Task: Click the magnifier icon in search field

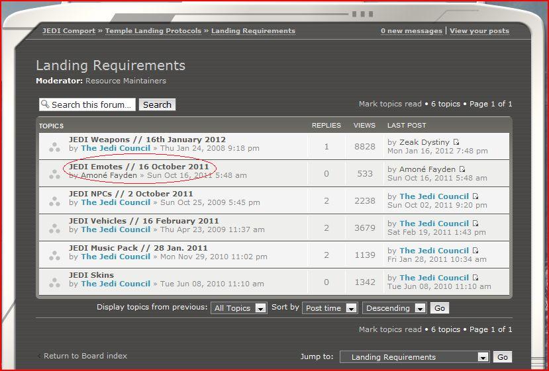Action: (44, 104)
